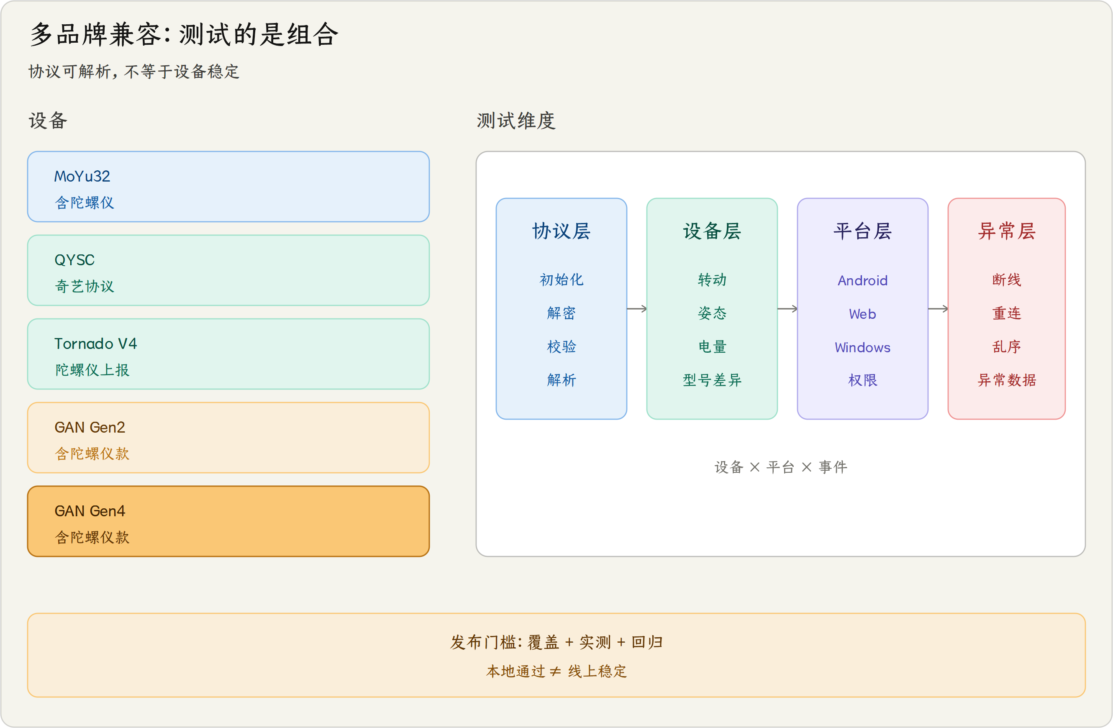Click the 测试维度 section heading
This screenshot has height=728, width=1113.
516,120
